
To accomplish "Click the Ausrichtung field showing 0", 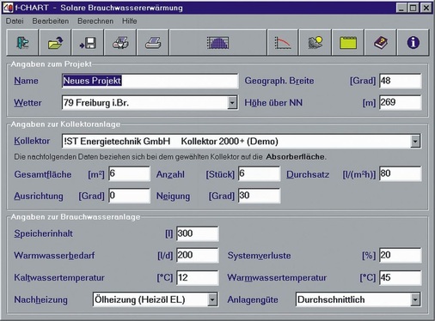I will click(x=129, y=196).
